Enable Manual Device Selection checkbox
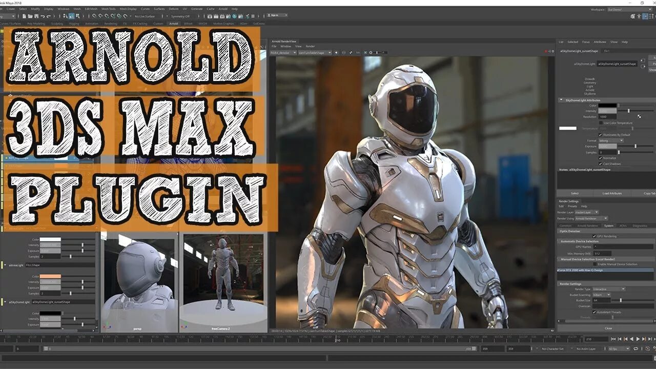 [x=595, y=264]
